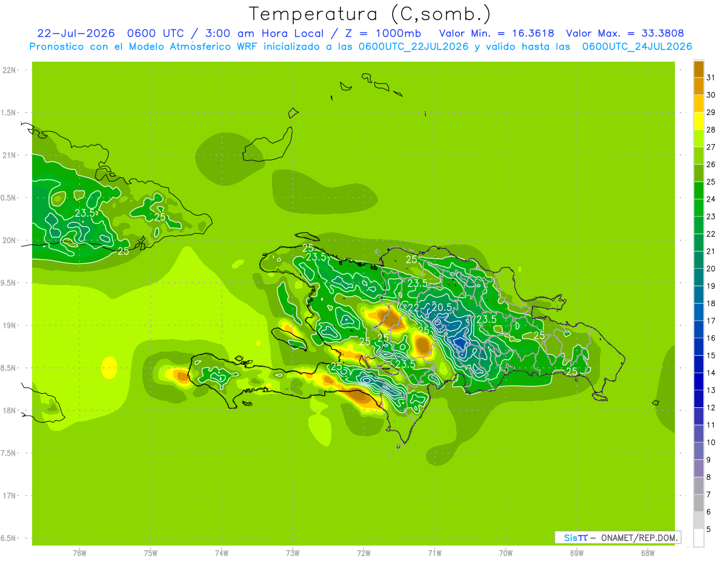Pick the dark blue legend swatch between 13 and 14
Screen dimensions: 727x561
[699, 381]
